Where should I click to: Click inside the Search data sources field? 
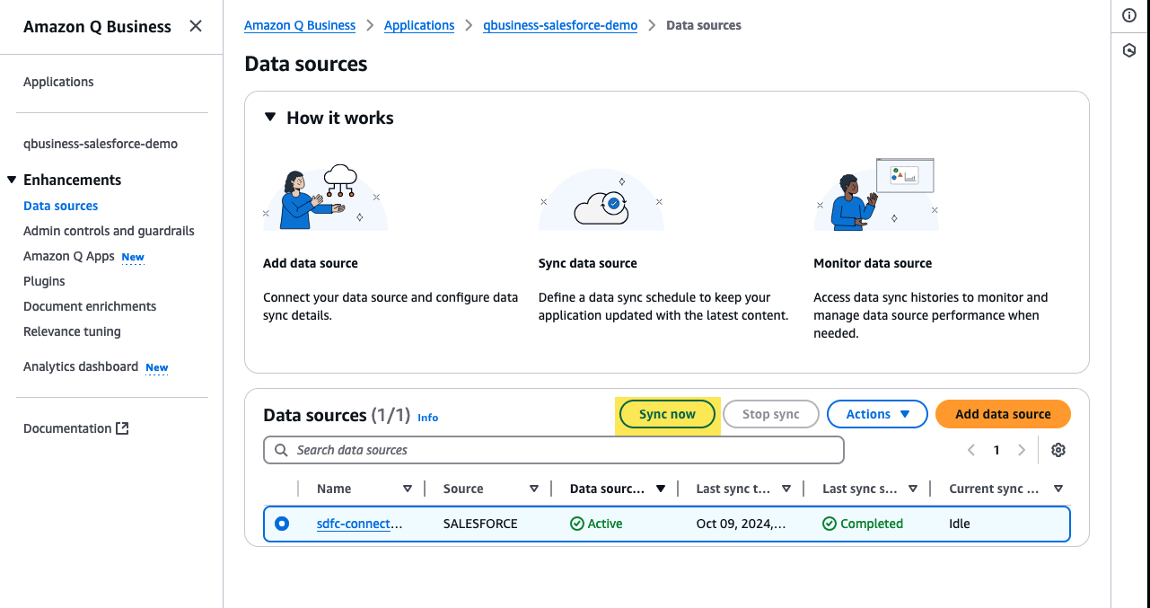(x=554, y=449)
